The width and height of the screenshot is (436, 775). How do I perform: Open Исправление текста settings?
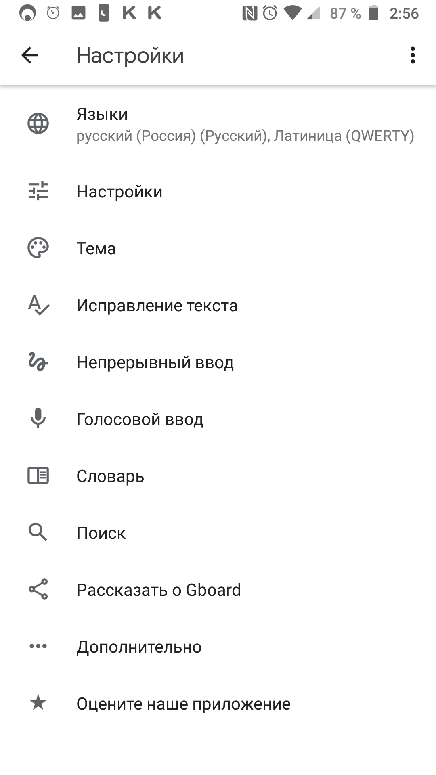pos(157,306)
